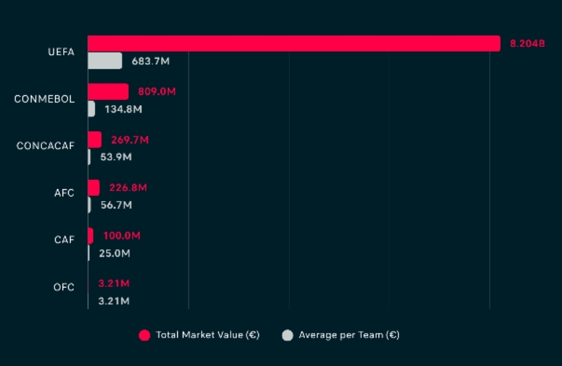Viewport: 562px width, 366px height.
Task: Click the OFC axis label
Action: [x=64, y=287]
